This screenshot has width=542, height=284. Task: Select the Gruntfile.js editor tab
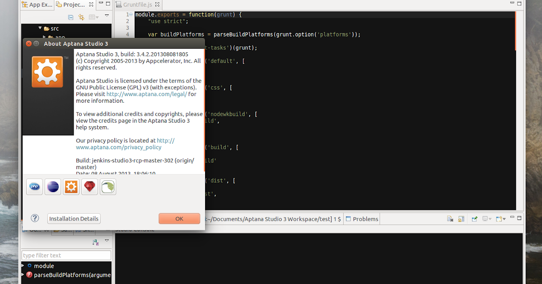pos(138,5)
